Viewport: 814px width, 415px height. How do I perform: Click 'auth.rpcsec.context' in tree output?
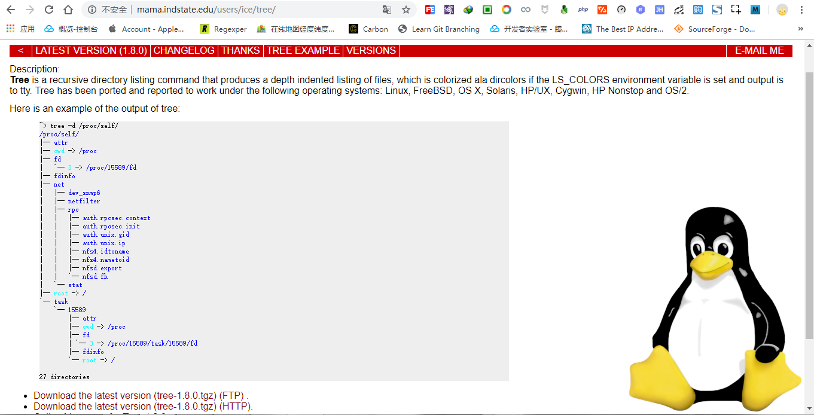(117, 218)
